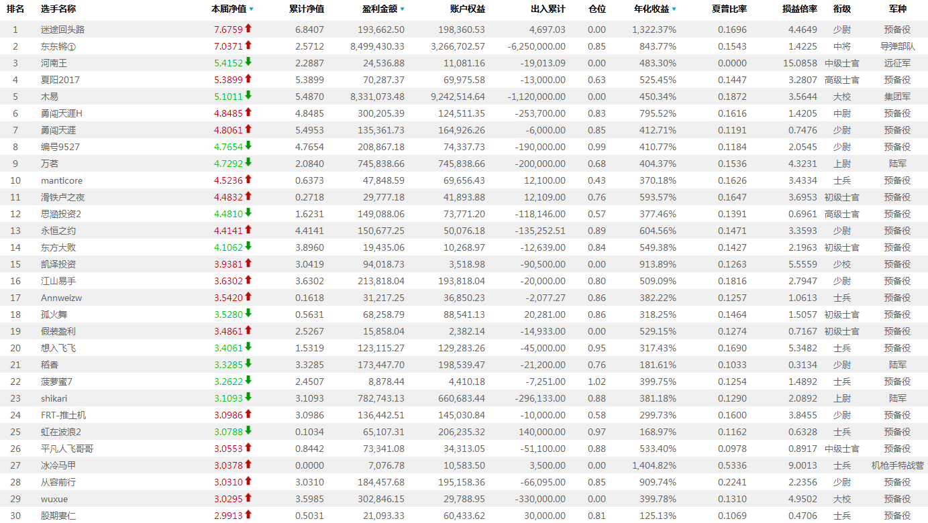Image resolution: width=928 pixels, height=523 pixels.
Task: Click the 军种 column header
Action: (898, 9)
